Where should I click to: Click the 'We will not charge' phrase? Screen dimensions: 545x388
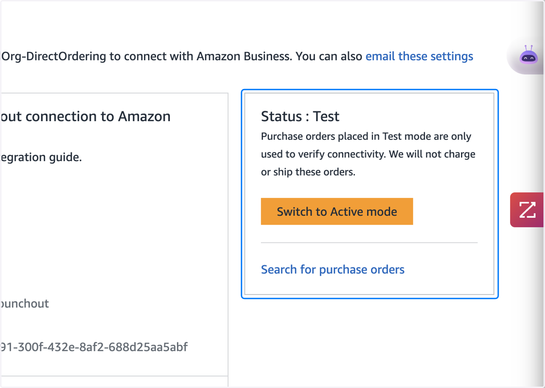click(432, 154)
